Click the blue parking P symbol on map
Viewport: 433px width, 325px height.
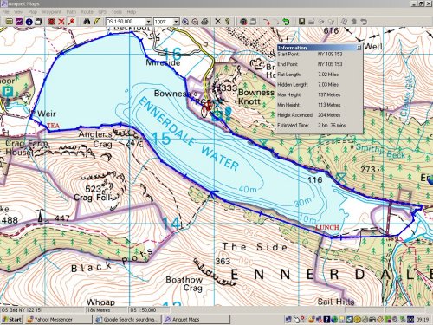8,92
